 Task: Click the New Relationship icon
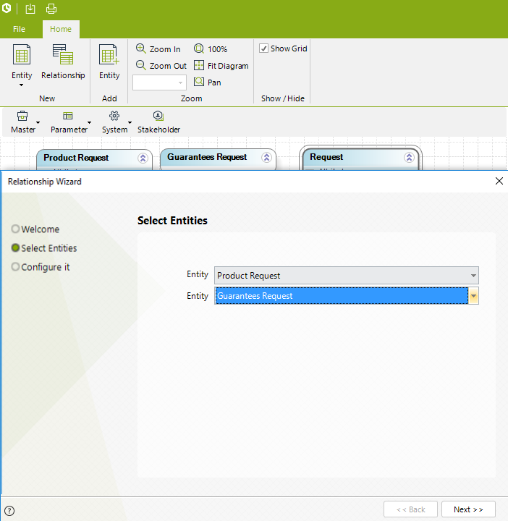pos(63,54)
